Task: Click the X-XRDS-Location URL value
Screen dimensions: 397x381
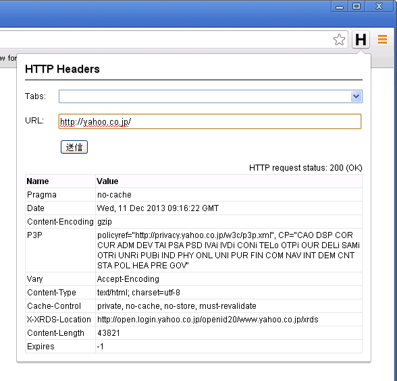Action: coord(208,320)
